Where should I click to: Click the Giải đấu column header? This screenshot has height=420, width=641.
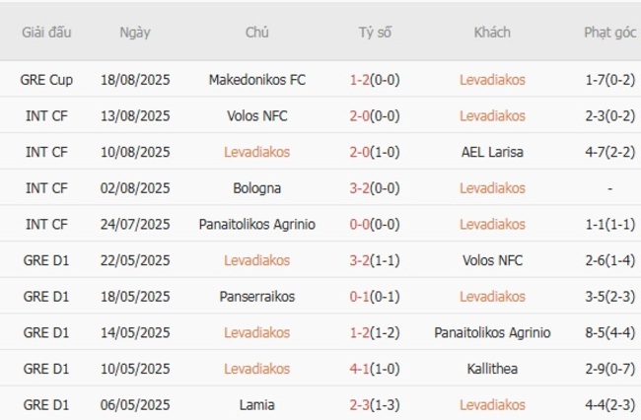click(x=46, y=33)
